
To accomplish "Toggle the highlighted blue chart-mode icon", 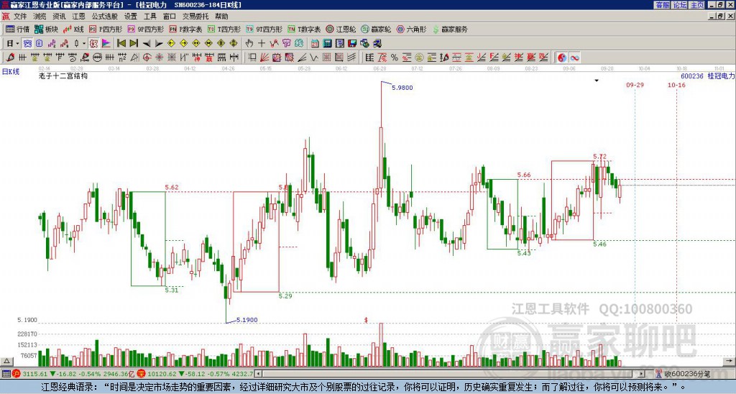I will point(27,43).
